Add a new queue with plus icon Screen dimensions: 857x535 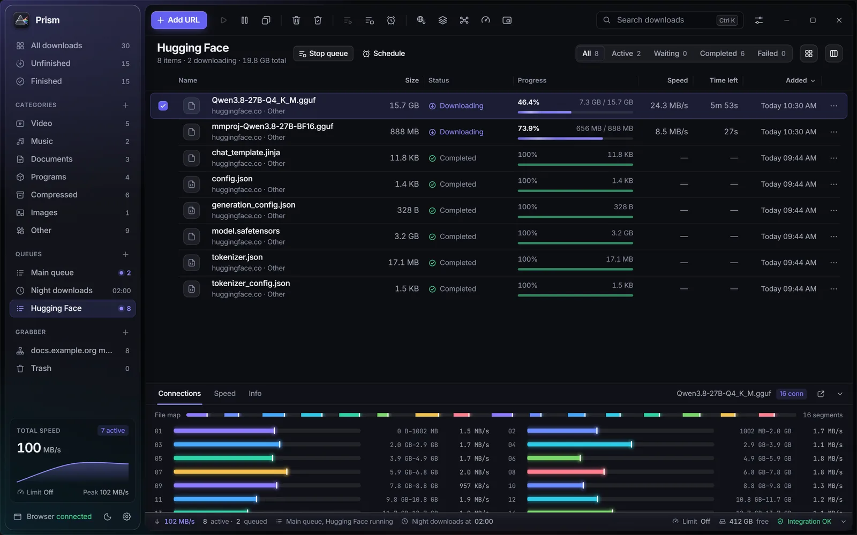pos(125,254)
